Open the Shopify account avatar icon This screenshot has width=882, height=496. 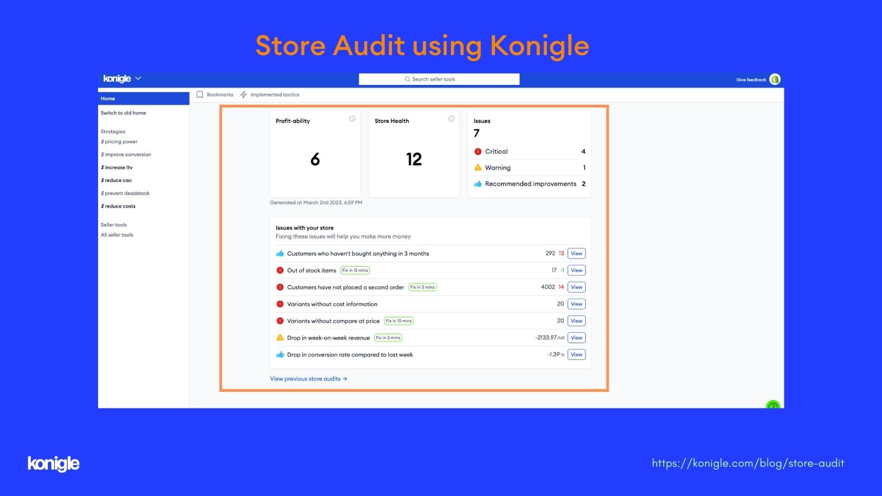pyautogui.click(x=775, y=79)
